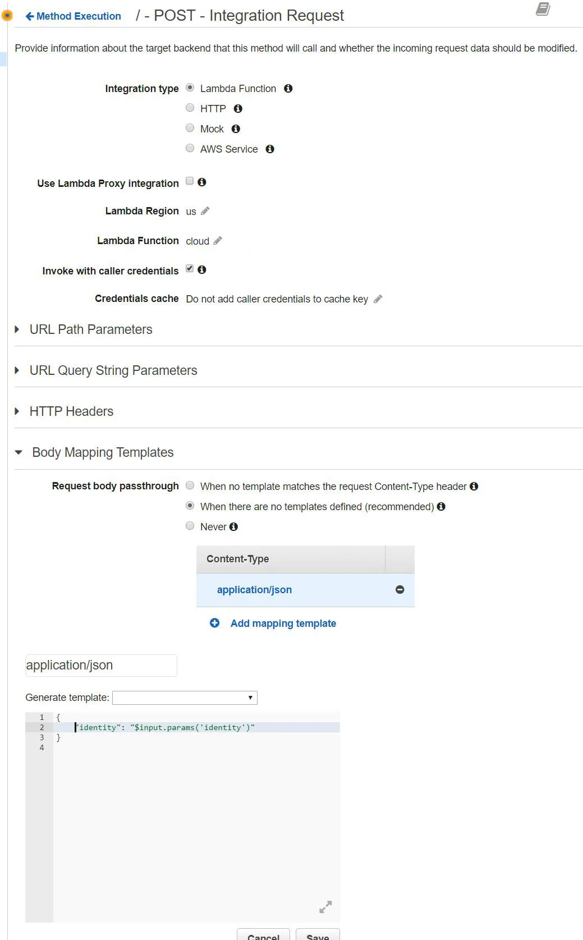The width and height of the screenshot is (583, 940).
Task: Enable Use Lambda Proxy integration checkbox
Action: [190, 181]
